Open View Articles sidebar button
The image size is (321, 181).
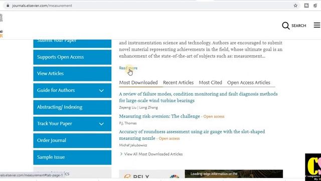point(72,73)
